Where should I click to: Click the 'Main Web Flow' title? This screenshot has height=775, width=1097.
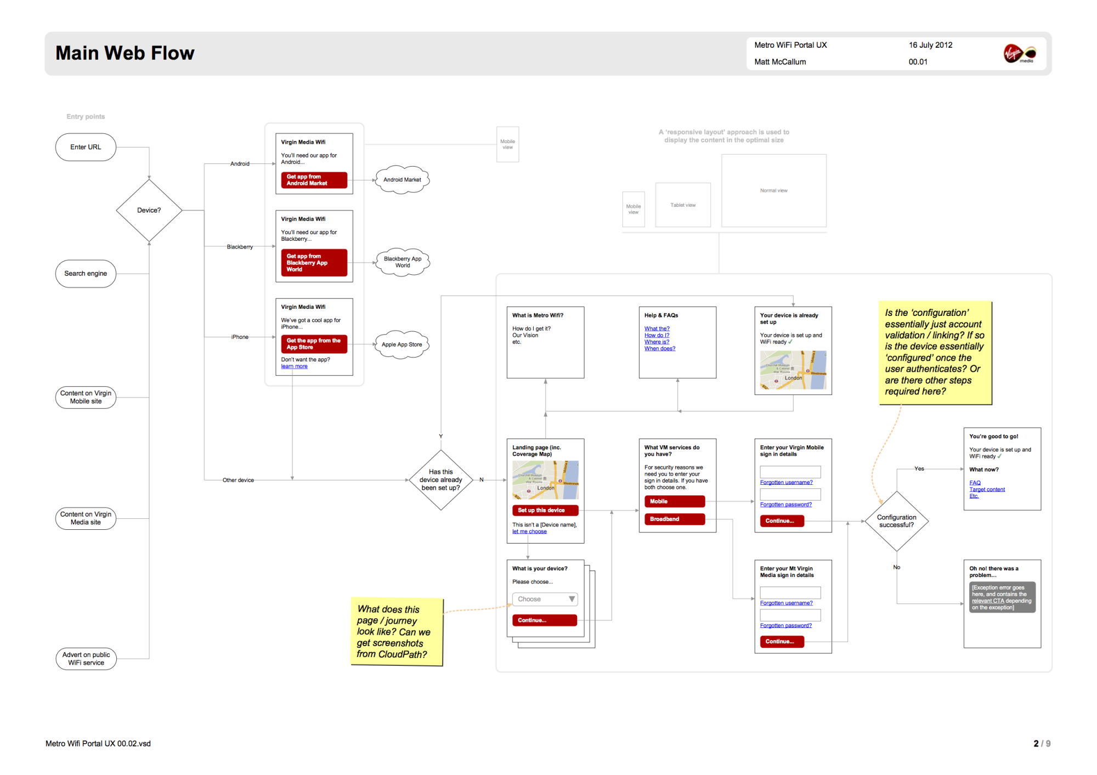(x=125, y=53)
